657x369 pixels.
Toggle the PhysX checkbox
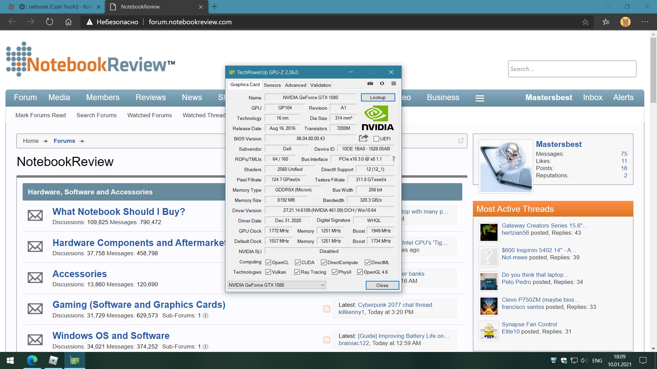click(335, 272)
